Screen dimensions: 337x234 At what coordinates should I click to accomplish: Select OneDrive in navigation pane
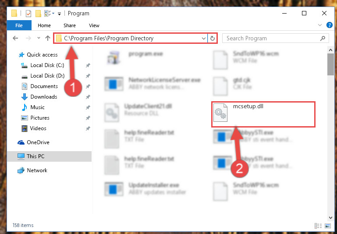point(33,142)
